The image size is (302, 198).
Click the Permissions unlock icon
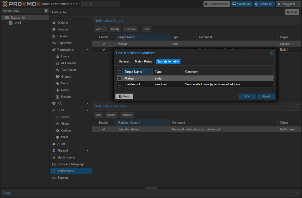54,50
